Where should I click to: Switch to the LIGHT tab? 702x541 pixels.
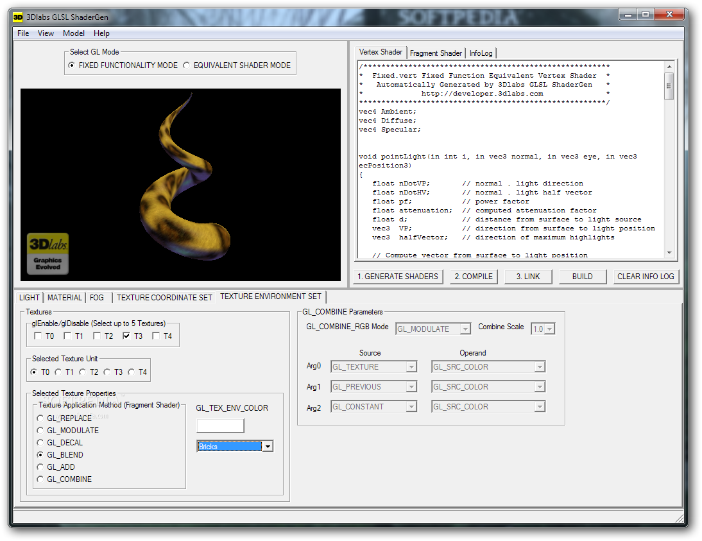click(30, 298)
